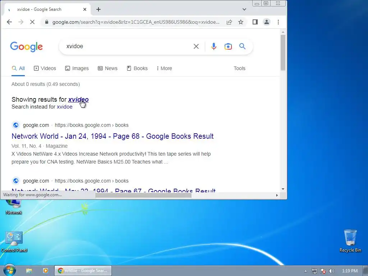
Task: Click the forward navigation arrow
Action: click(x=21, y=22)
